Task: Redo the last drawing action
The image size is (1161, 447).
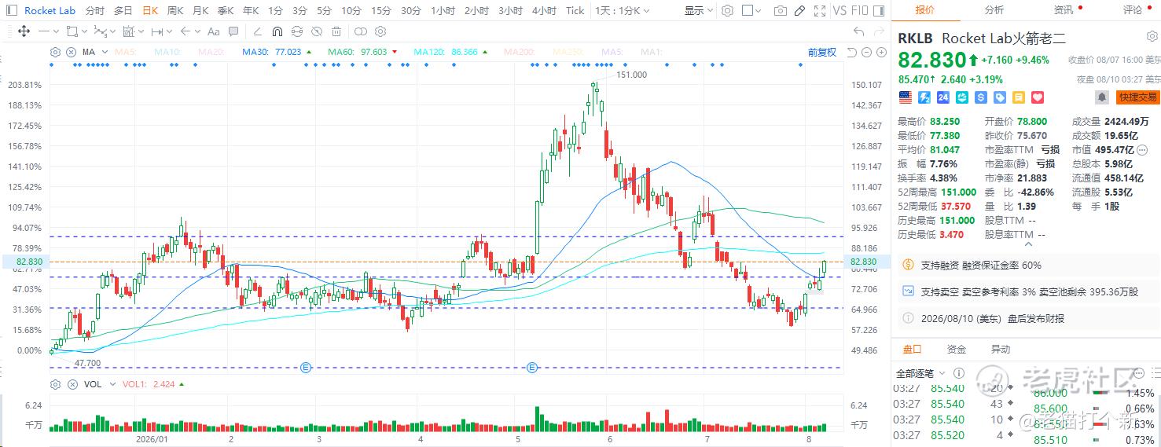Action: pos(880,31)
